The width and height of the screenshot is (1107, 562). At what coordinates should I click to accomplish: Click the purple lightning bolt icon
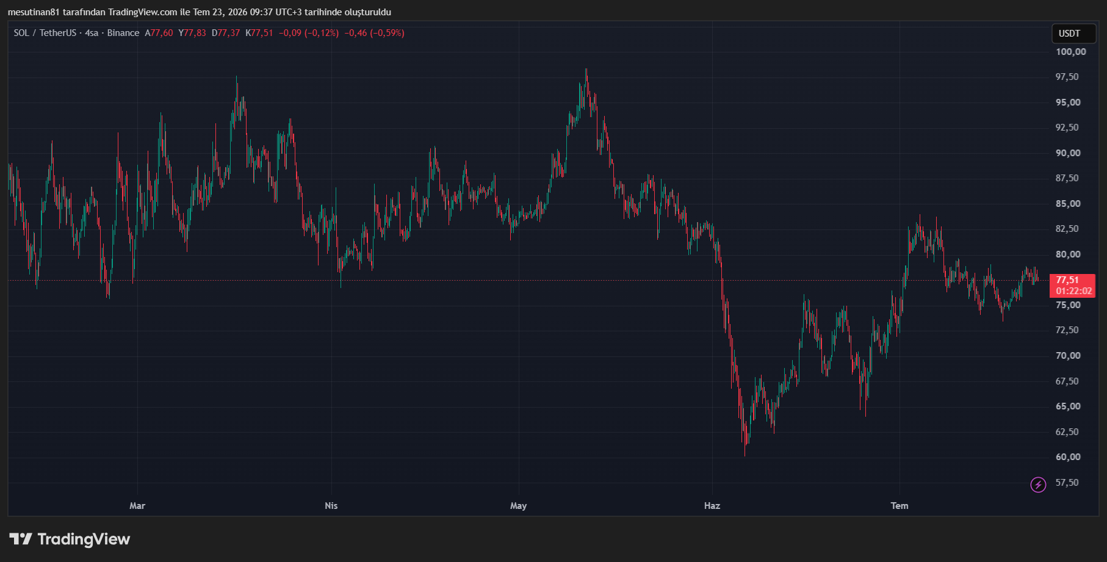pyautogui.click(x=1038, y=485)
